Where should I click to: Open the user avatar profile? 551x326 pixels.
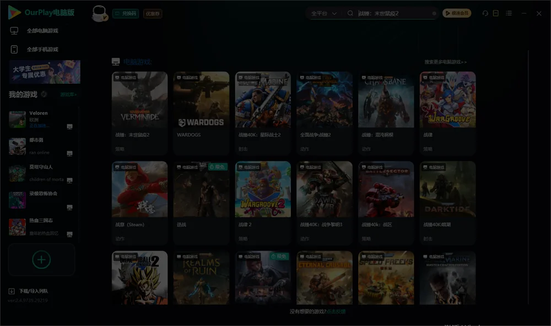[99, 14]
